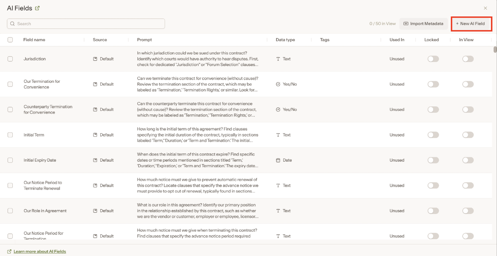This screenshot has height=256, width=497.
Task: Click the Default source icon in Counterparty Termination row
Action: coord(95,110)
